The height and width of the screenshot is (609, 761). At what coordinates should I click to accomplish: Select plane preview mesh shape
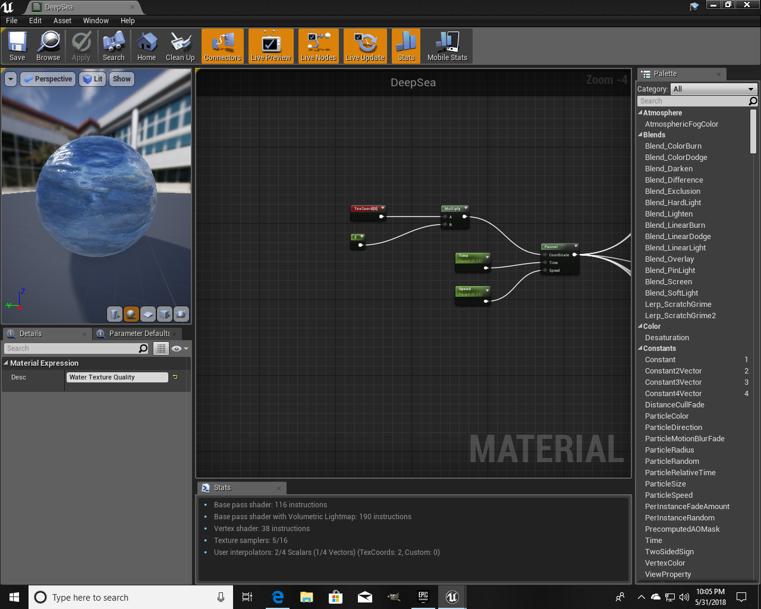[x=148, y=314]
